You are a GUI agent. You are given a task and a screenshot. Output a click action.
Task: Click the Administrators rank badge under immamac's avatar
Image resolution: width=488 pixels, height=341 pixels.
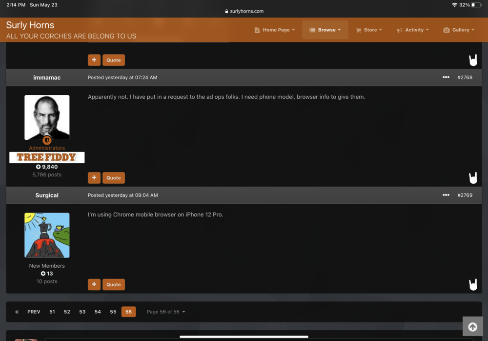[x=47, y=140]
